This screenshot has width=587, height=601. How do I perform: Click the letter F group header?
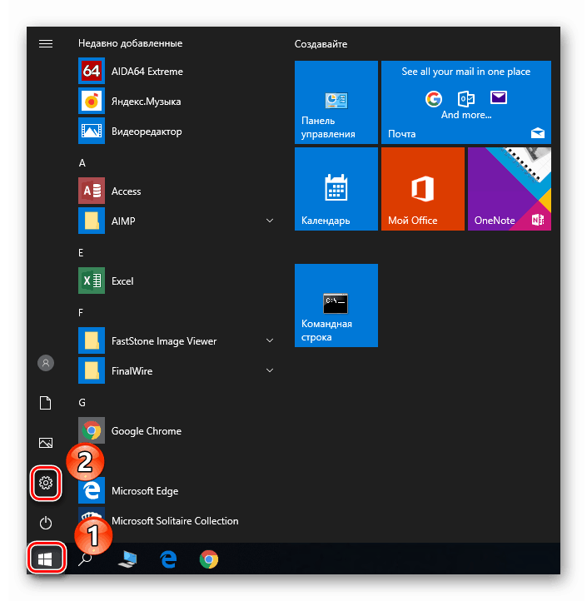[x=81, y=312]
